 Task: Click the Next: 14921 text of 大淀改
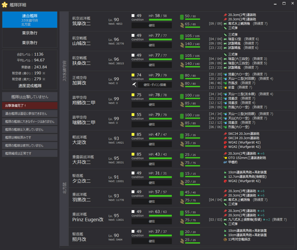point(116,142)
